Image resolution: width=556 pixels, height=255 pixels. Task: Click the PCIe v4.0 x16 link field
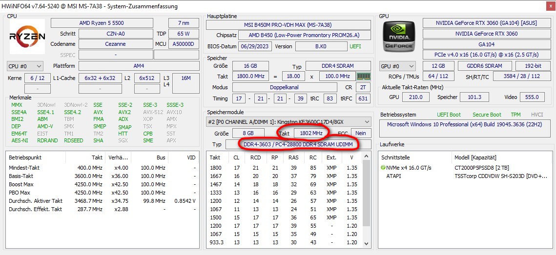point(486,55)
